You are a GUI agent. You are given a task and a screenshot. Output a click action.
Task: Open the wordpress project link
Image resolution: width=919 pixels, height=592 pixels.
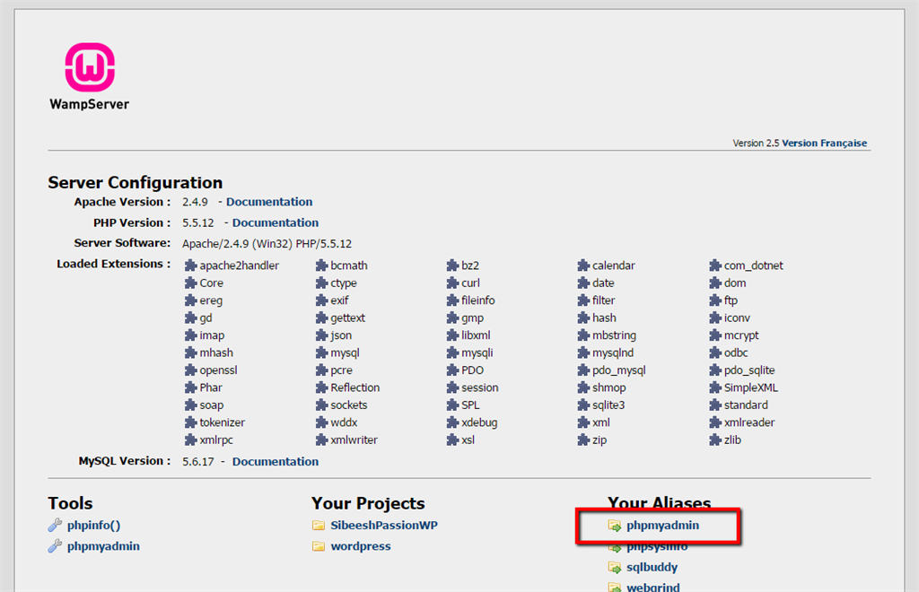[361, 546]
